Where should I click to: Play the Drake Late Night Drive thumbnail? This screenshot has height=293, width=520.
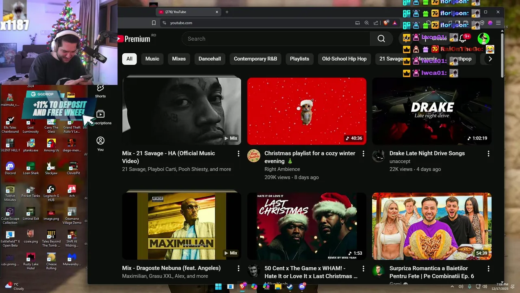[x=432, y=111]
